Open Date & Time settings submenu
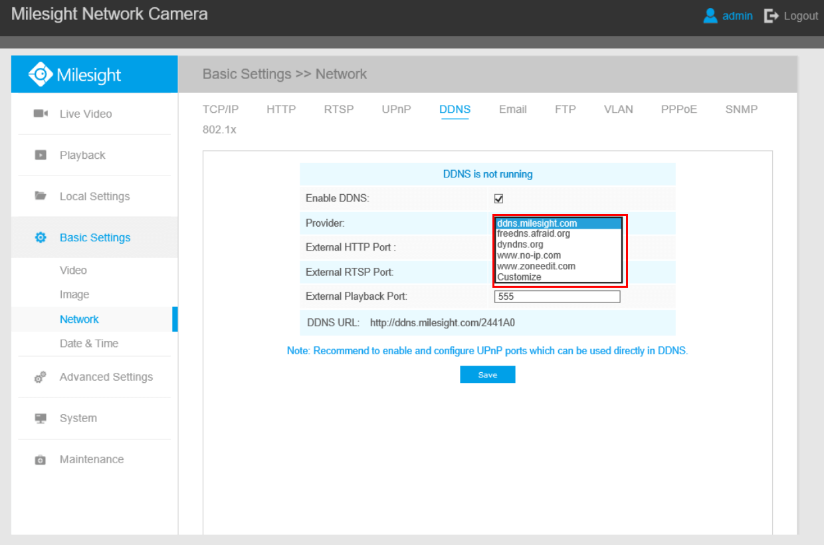This screenshot has height=545, width=824. [x=88, y=344]
